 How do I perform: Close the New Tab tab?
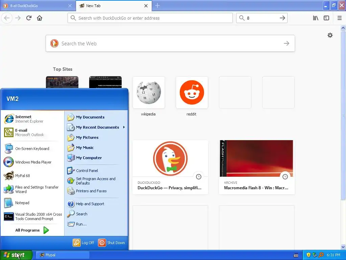click(146, 6)
